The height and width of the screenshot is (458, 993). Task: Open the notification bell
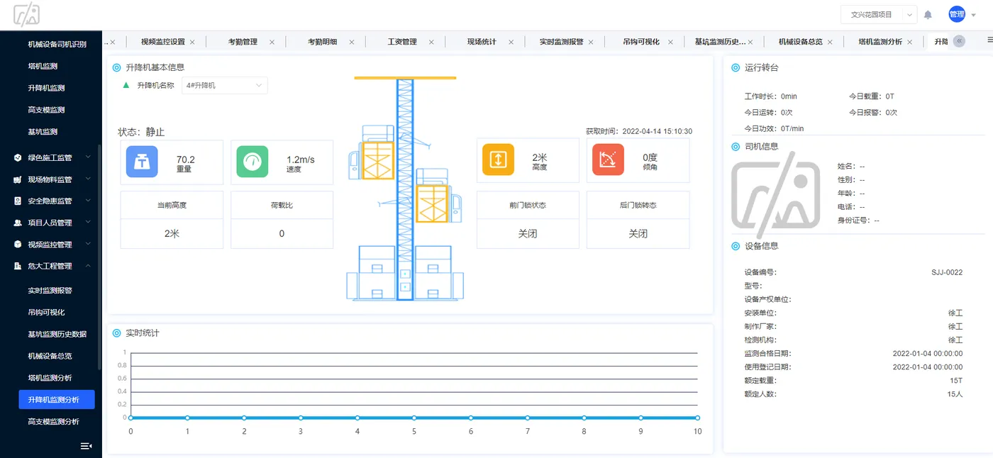pos(928,14)
